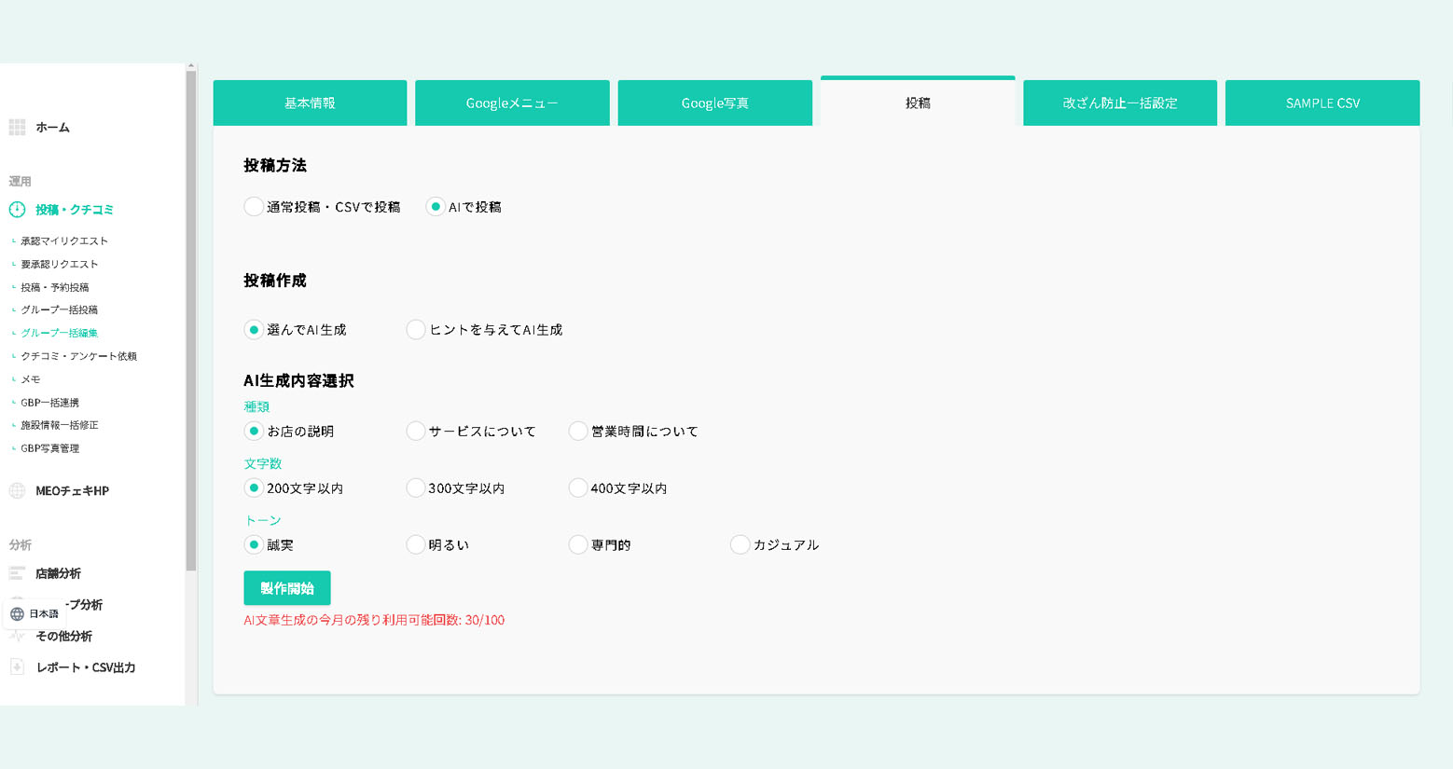The width and height of the screenshot is (1453, 769).
Task: Pick the カジュアル tone option
Action: tap(740, 545)
